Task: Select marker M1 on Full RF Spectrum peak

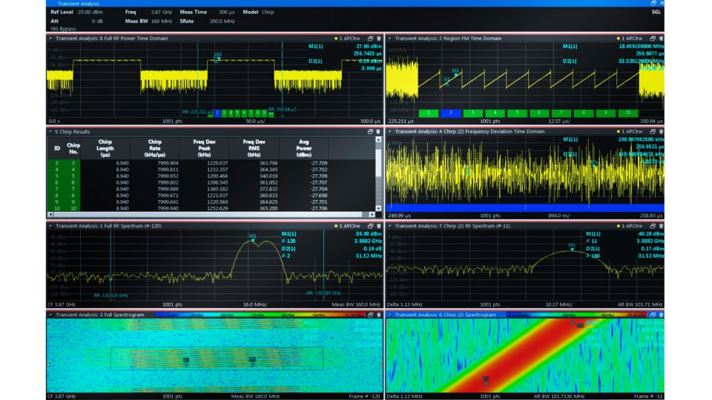Action: tap(253, 237)
